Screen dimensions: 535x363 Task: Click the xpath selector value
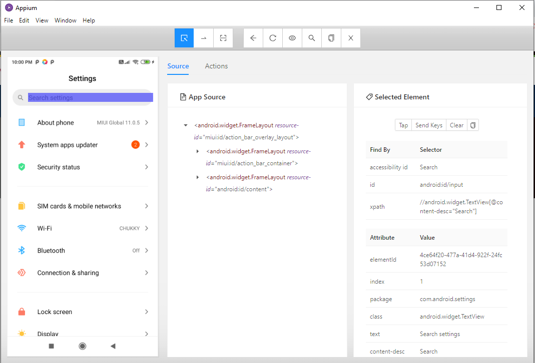tap(461, 207)
